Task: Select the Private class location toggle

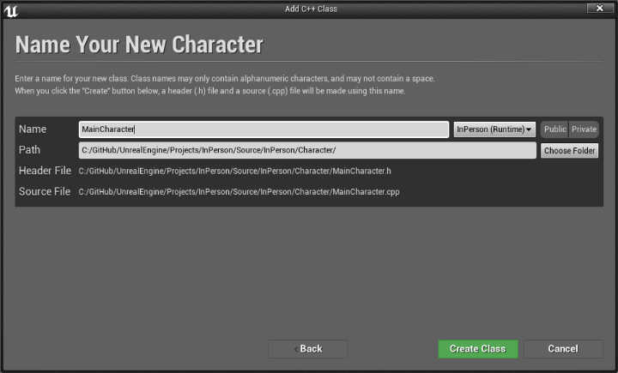Action: 584,129
